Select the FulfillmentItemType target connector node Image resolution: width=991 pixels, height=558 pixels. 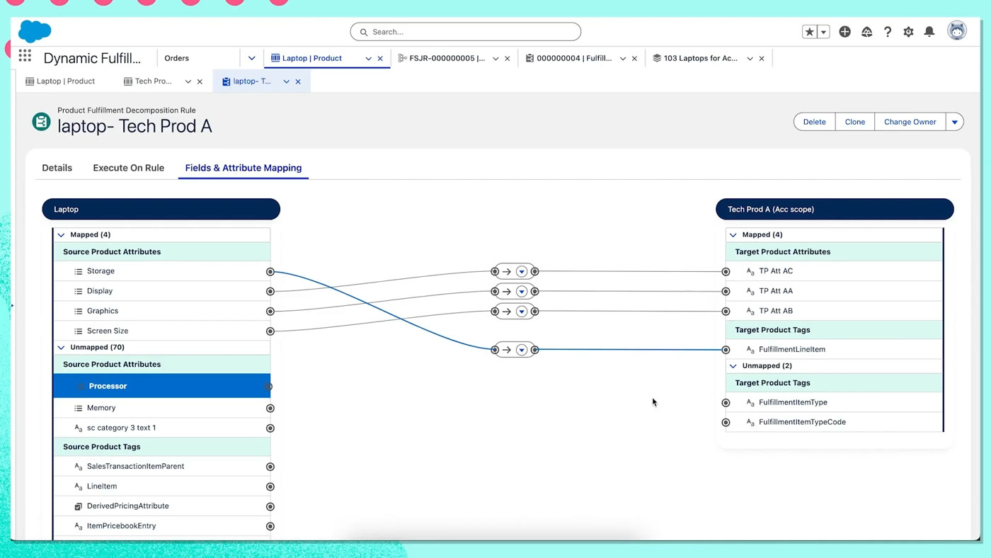pyautogui.click(x=726, y=403)
